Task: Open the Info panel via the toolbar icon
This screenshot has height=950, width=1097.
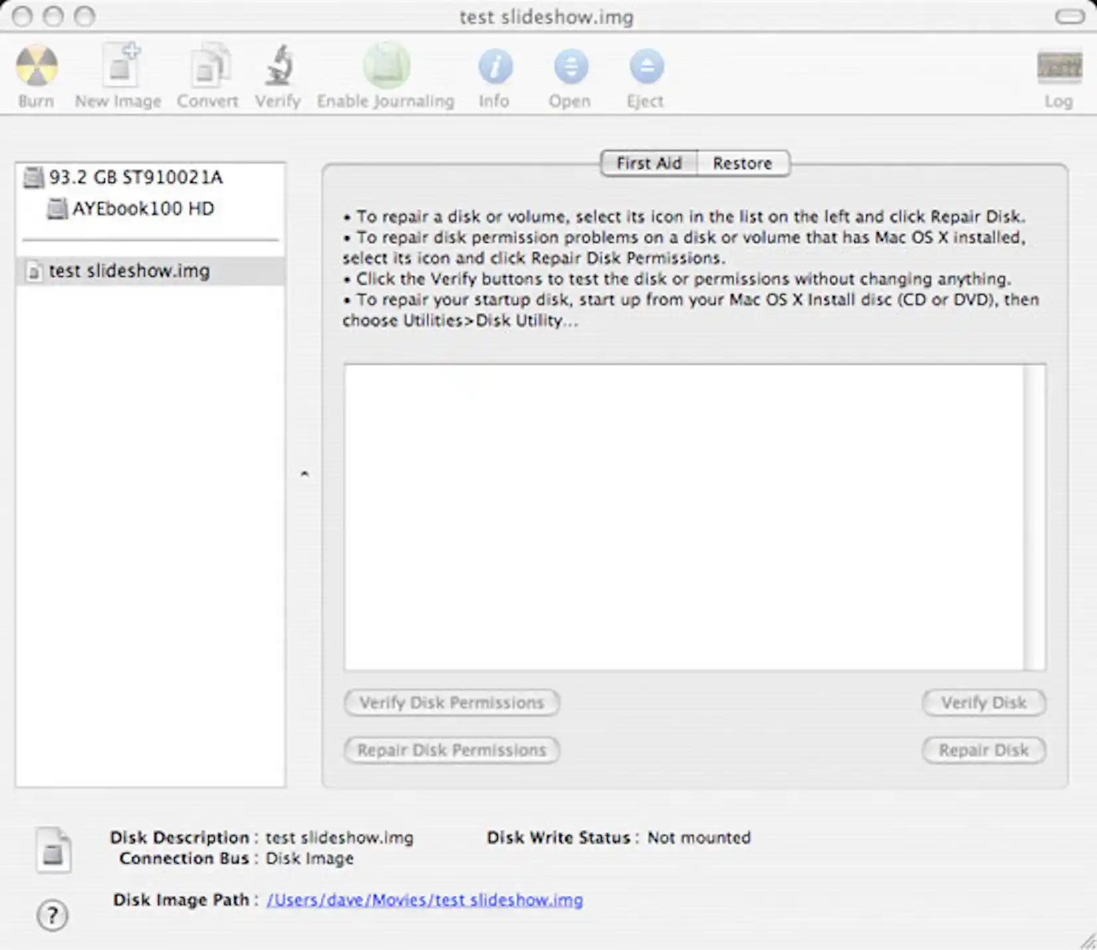Action: 495,67
